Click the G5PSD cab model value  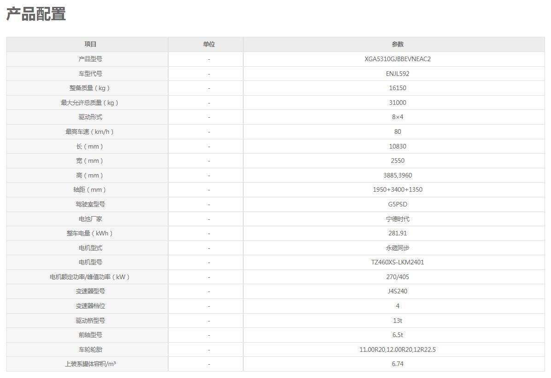click(397, 204)
